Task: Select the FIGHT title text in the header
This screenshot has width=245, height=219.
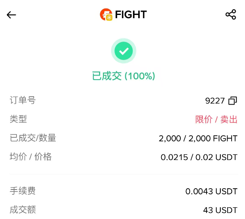Action: (131, 15)
